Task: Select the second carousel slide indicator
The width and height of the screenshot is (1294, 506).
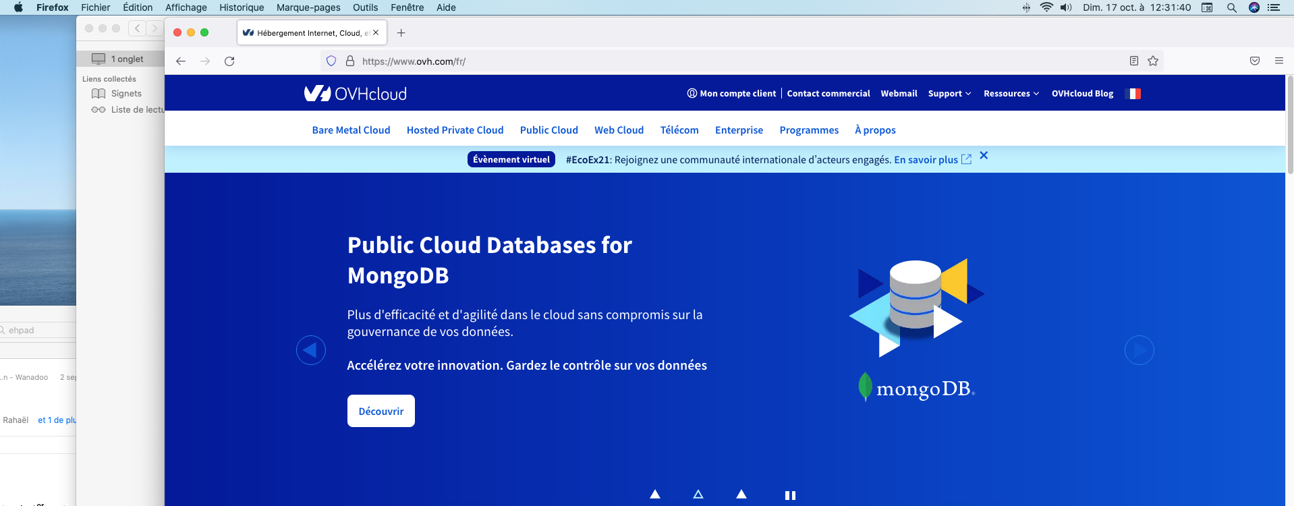Action: coord(698,495)
